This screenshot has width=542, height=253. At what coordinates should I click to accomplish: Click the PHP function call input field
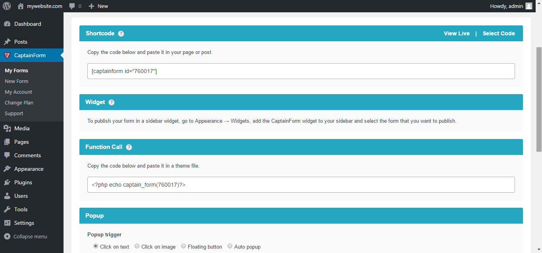(301, 185)
